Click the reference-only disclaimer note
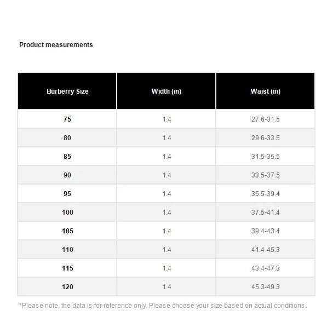The height and width of the screenshot is (333, 333). tap(163, 306)
